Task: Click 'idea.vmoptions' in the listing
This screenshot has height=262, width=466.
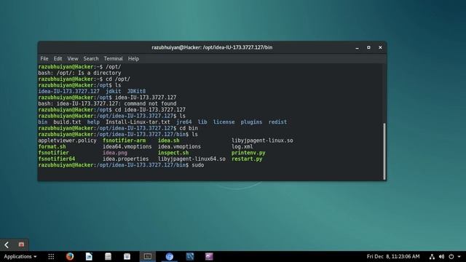Action: pos(179,147)
